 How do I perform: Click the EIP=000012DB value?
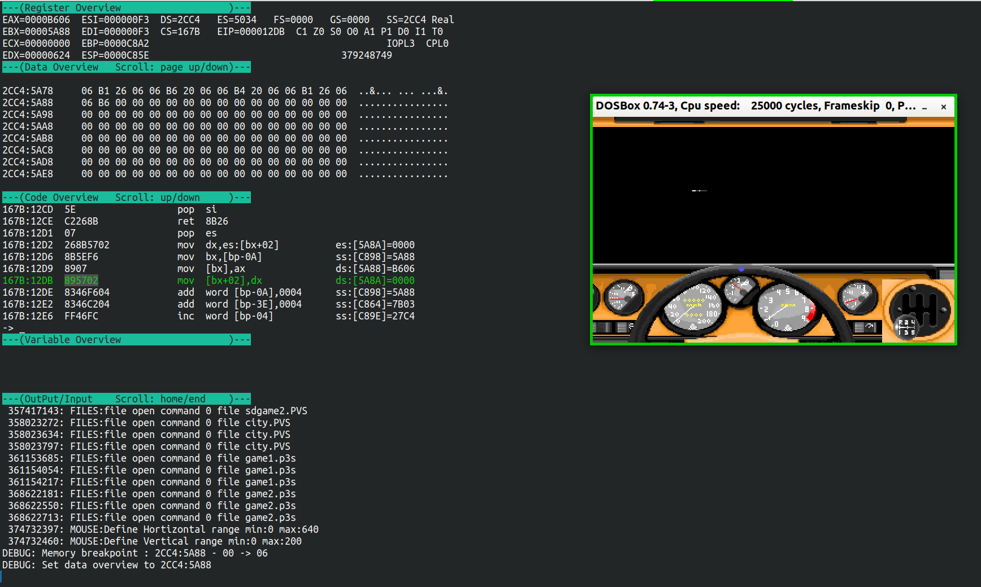pyautogui.click(x=251, y=32)
